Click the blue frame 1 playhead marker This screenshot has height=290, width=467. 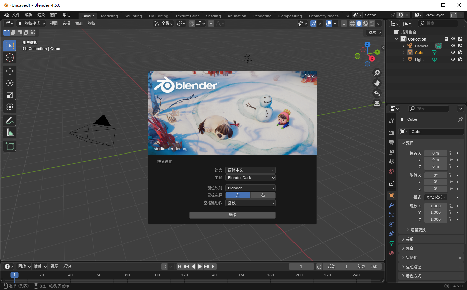[x=14, y=275]
